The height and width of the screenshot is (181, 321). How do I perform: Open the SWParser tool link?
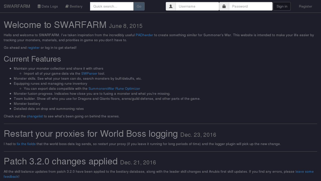[89, 73]
